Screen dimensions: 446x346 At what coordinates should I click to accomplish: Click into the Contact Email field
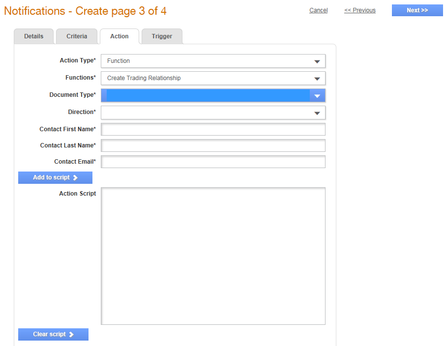click(x=213, y=162)
